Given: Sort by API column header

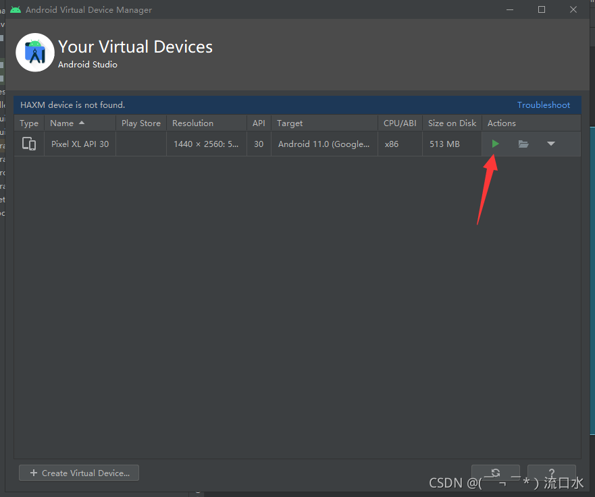Looking at the screenshot, I should point(259,123).
